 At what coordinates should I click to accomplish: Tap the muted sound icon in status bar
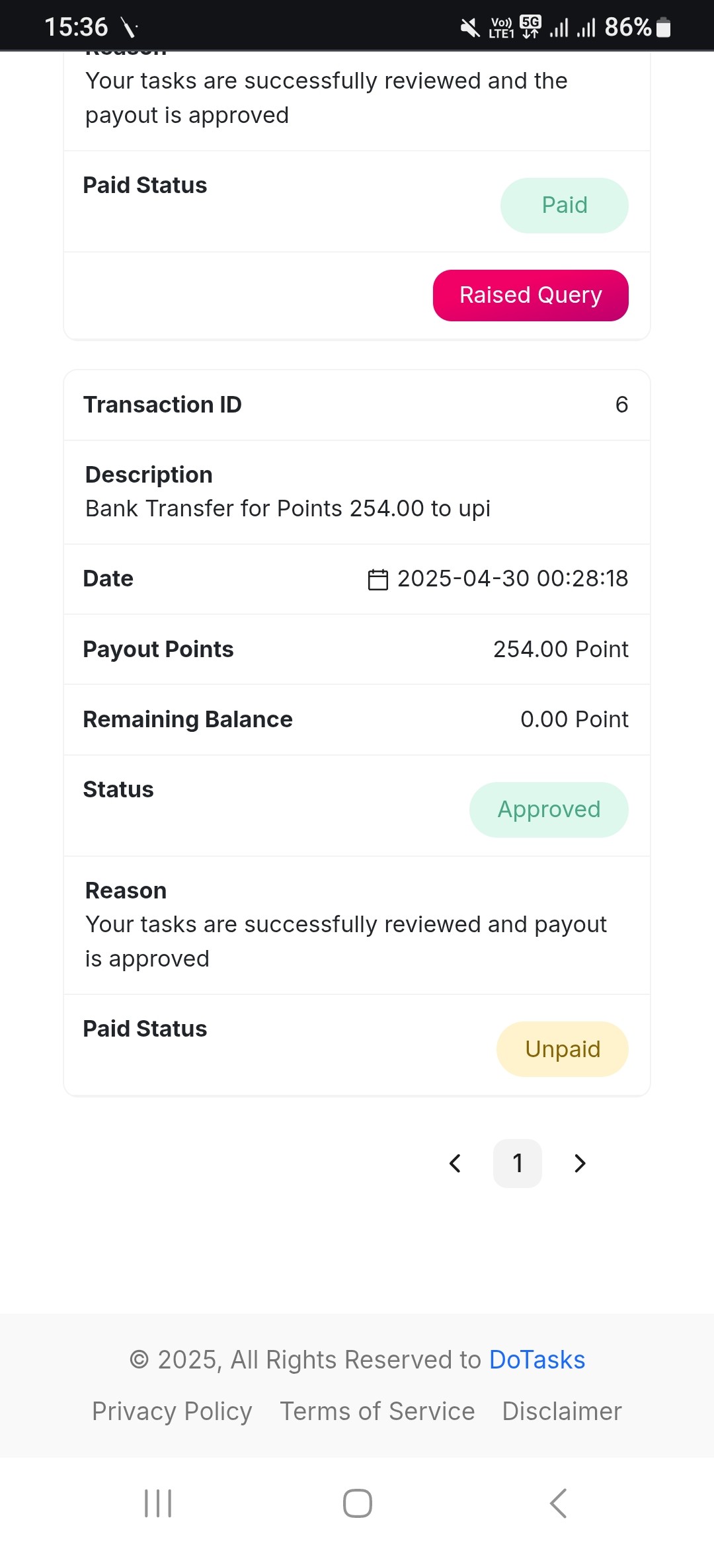coord(470,28)
